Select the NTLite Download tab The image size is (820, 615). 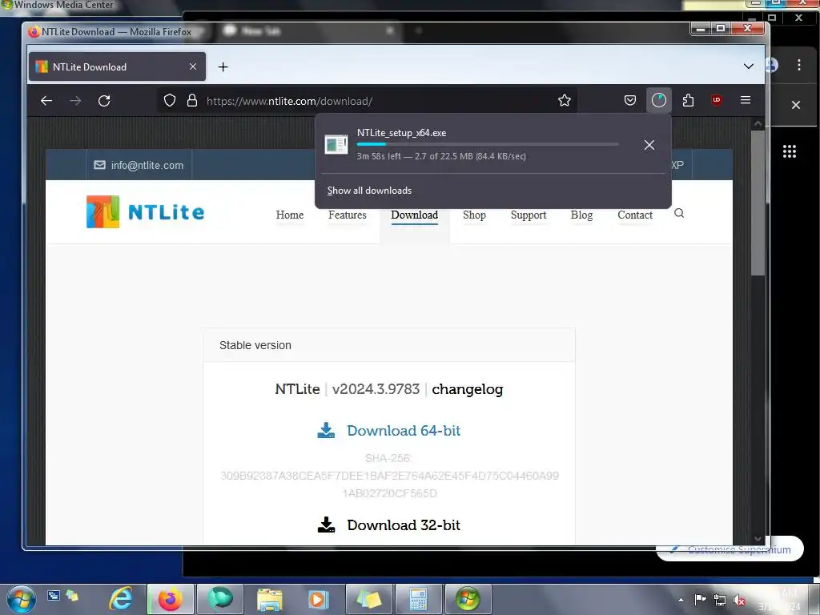tap(117, 67)
